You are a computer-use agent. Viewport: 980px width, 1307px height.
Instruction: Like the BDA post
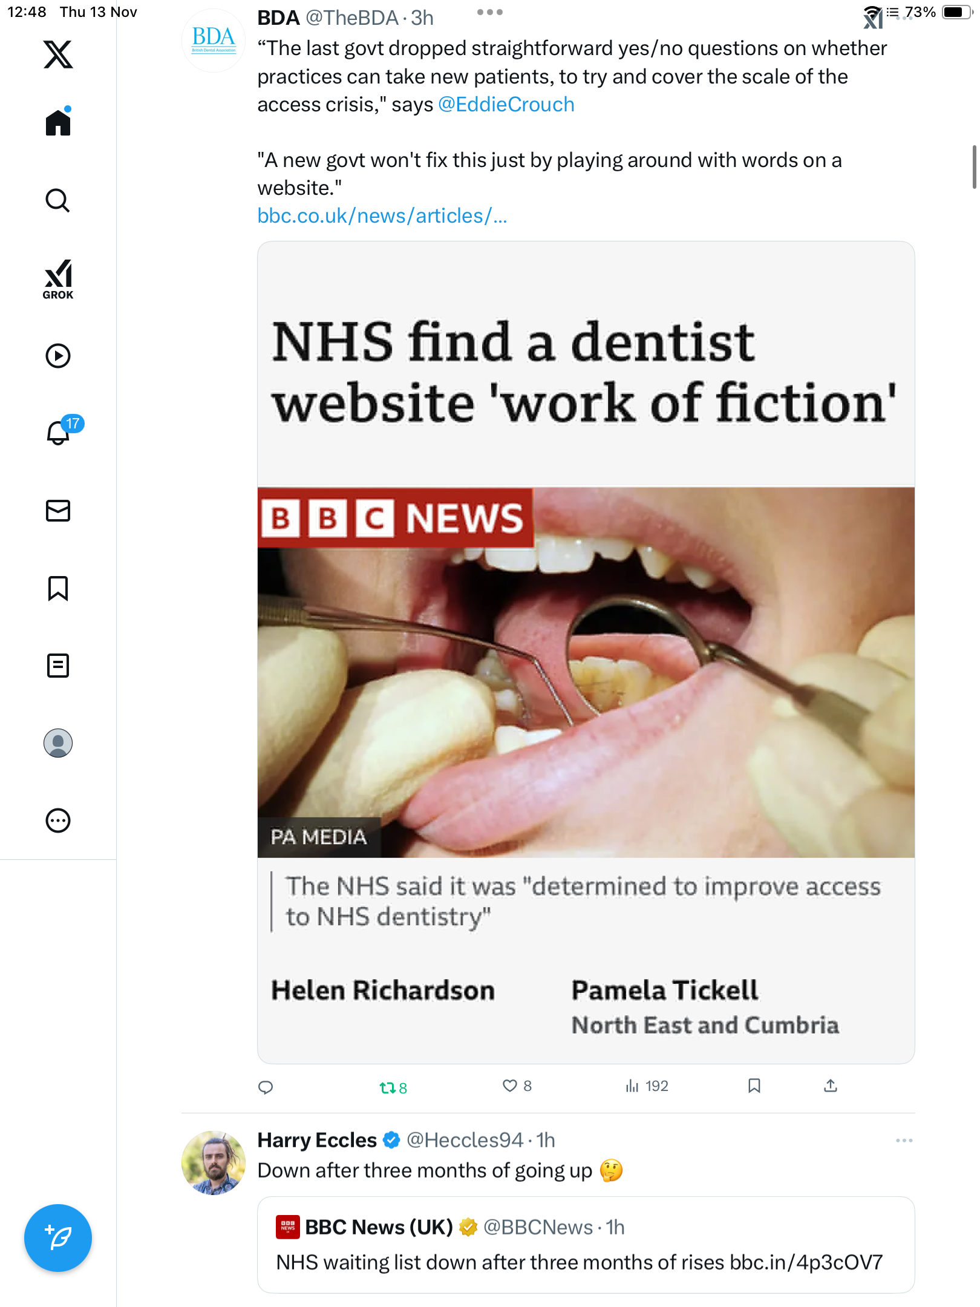(510, 1086)
